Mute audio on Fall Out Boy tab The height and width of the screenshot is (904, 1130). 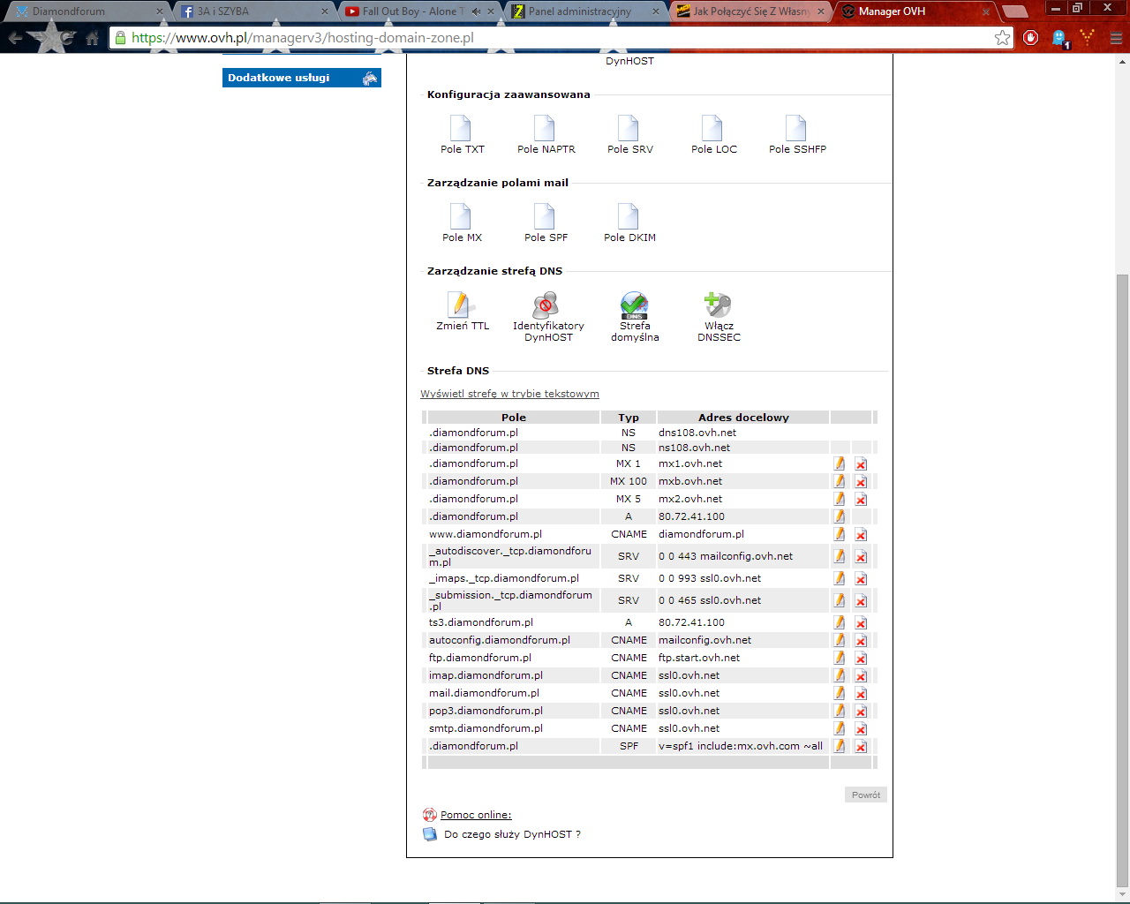click(x=477, y=11)
